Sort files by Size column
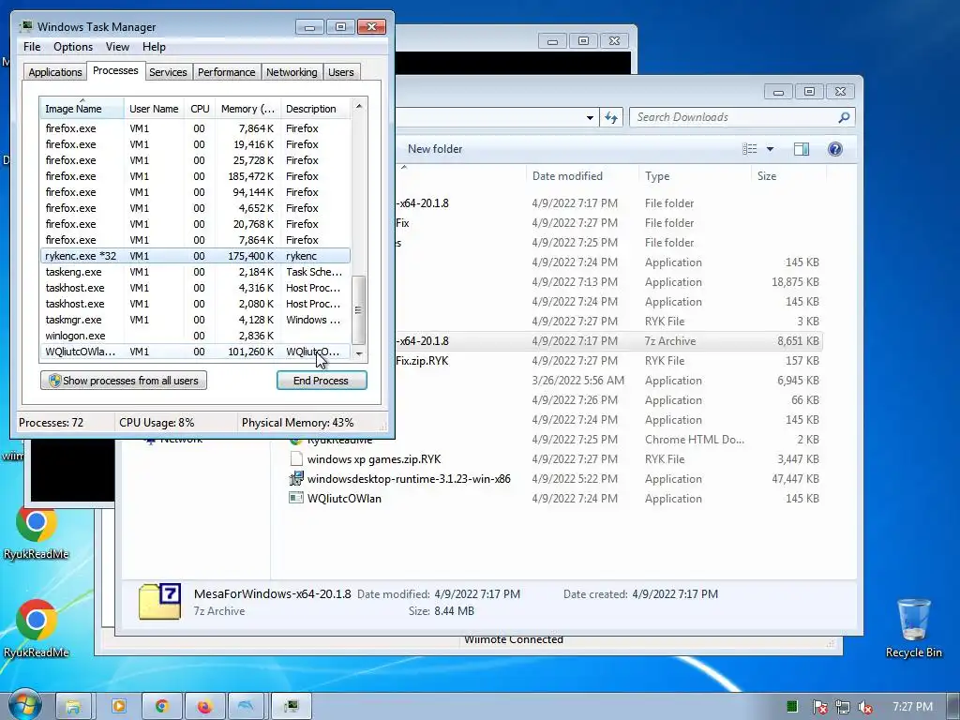This screenshot has width=960, height=720. 787,175
